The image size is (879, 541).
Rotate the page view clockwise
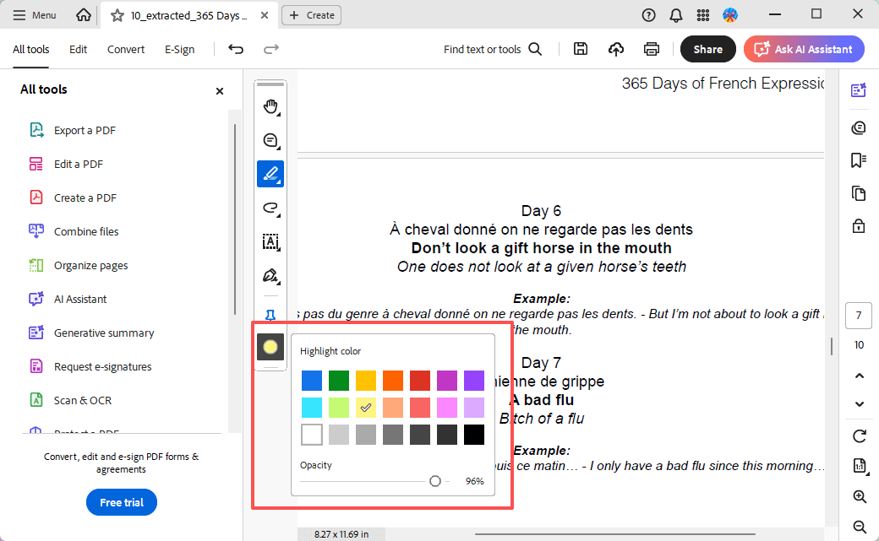tap(860, 436)
